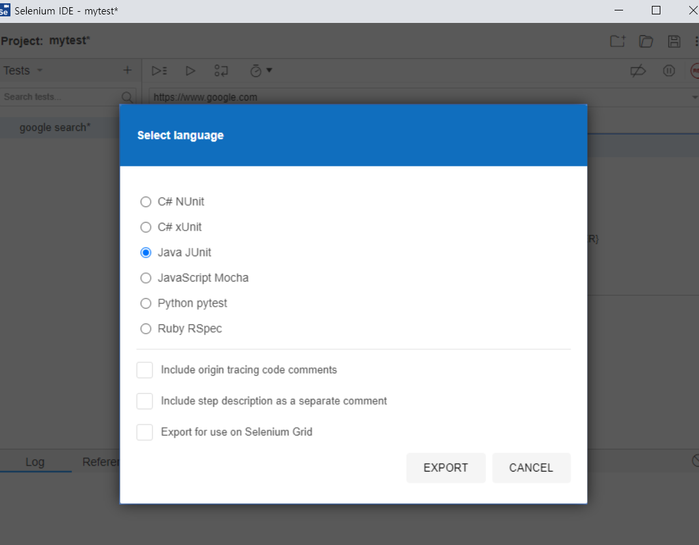Maximize the Selenium IDE window
Image resolution: width=699 pixels, height=545 pixels.
point(656,10)
